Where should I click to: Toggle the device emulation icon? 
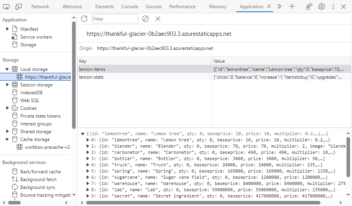(x=19, y=7)
